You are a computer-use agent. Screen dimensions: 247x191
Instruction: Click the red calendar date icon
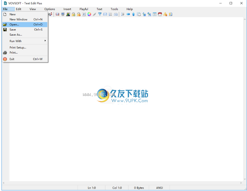tap(160, 14)
